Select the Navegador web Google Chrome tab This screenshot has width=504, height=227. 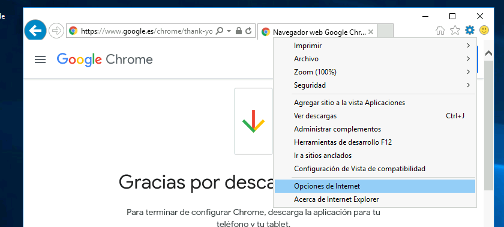(317, 32)
